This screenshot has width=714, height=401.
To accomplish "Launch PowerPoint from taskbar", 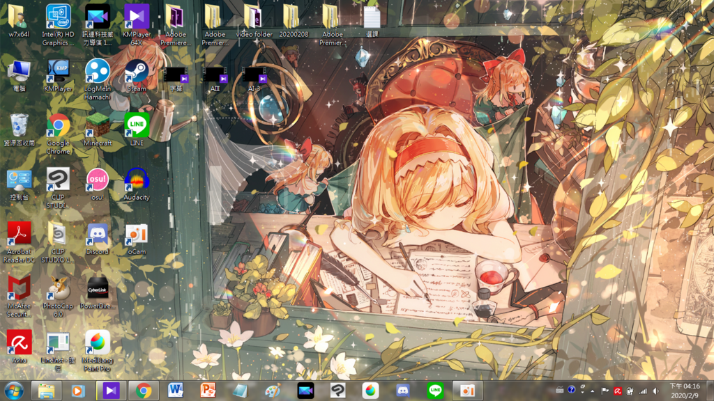I will pos(208,391).
